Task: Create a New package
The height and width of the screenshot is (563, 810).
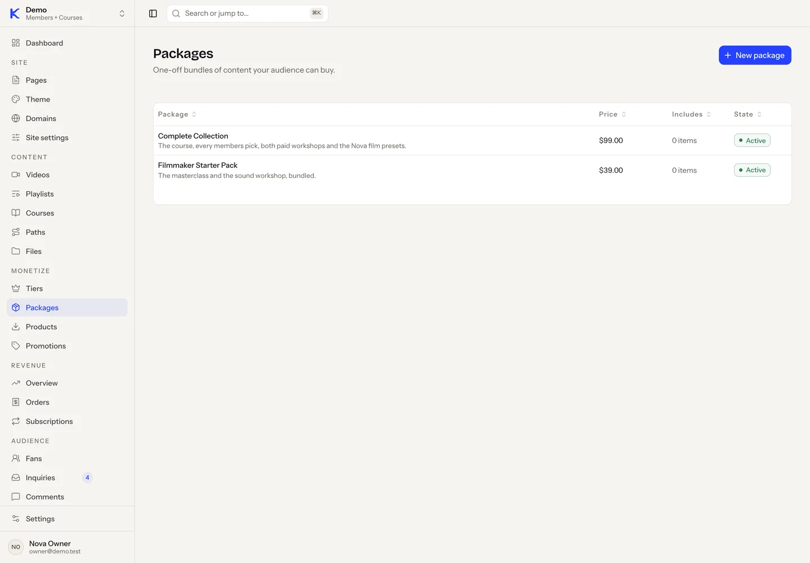Action: pyautogui.click(x=755, y=55)
